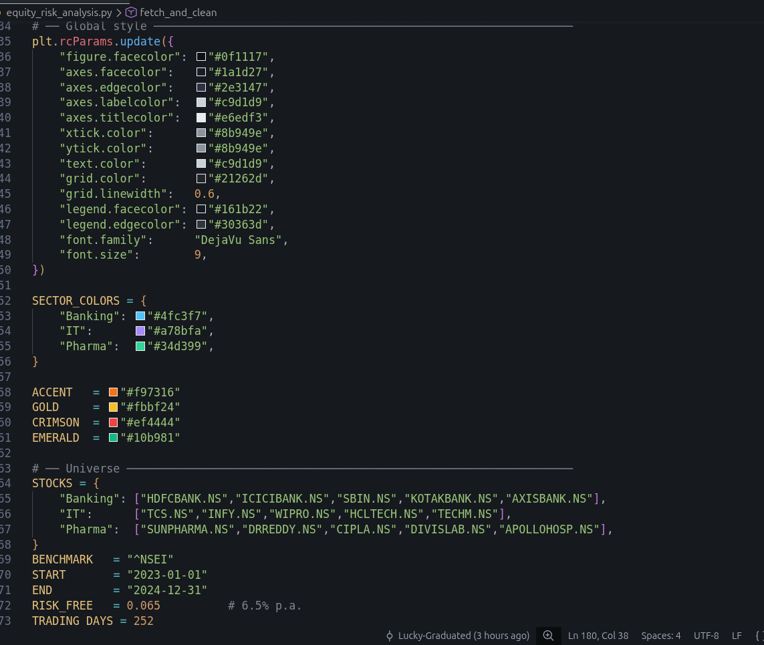Click the git commit icon beside Lucky-Graduated
This screenshot has height=645, width=764.
389,635
